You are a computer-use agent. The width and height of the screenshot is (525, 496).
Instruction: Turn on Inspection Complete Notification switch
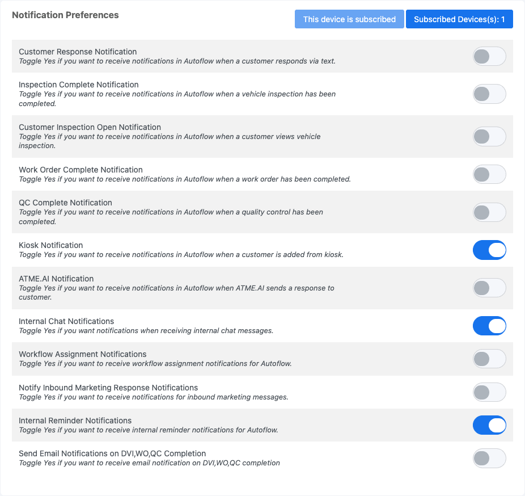point(489,94)
